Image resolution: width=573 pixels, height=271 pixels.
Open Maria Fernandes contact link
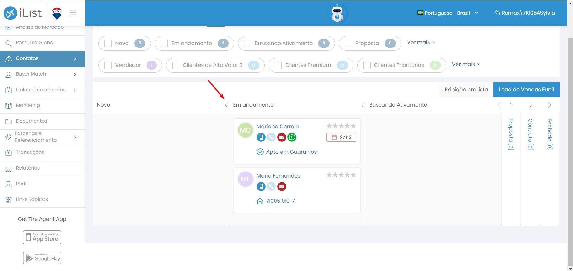278,176
